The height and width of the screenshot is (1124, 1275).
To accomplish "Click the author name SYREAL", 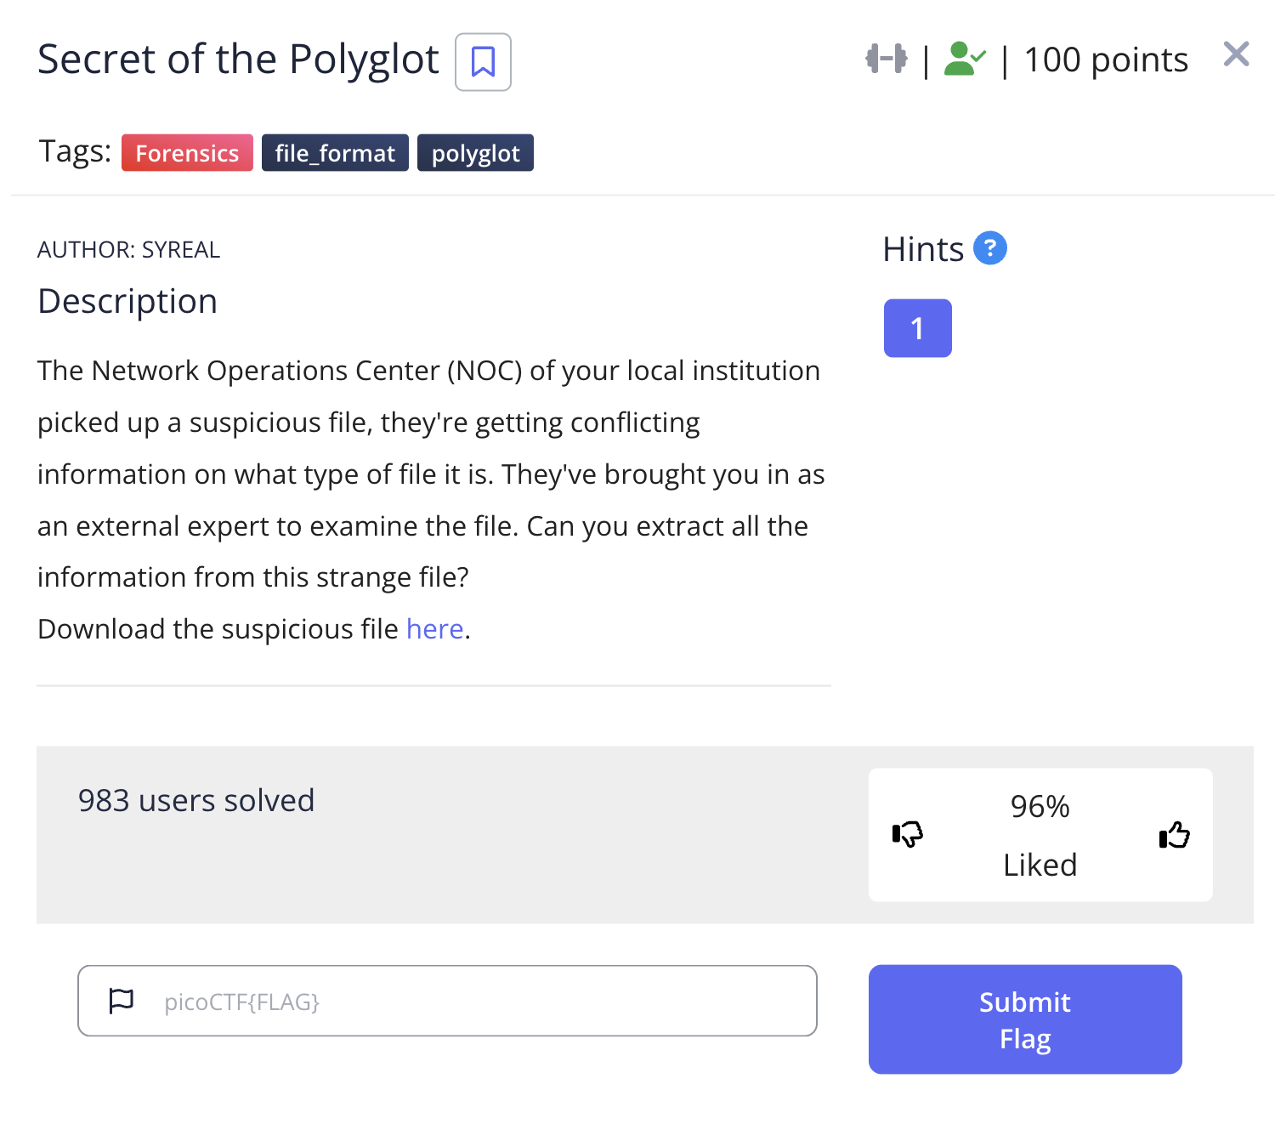I will pyautogui.click(x=180, y=250).
